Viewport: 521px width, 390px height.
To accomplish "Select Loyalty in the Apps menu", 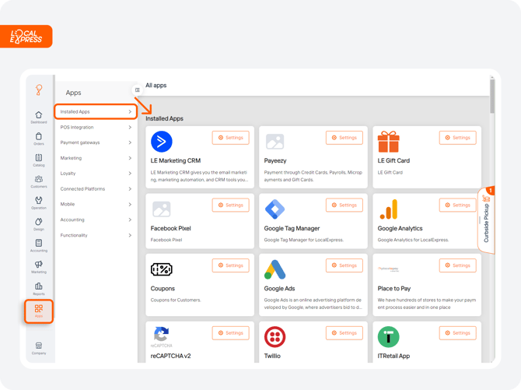I will tap(96, 174).
